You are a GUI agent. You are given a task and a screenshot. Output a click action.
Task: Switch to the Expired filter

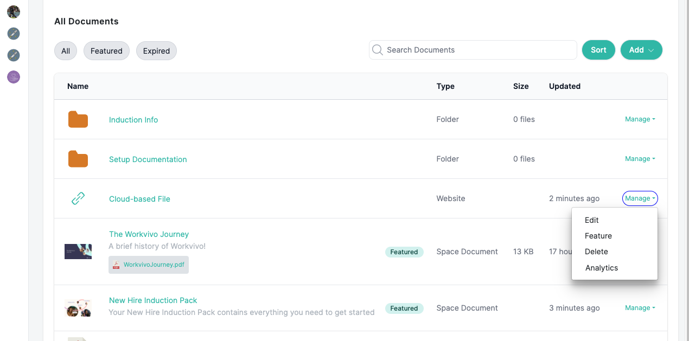tap(156, 50)
